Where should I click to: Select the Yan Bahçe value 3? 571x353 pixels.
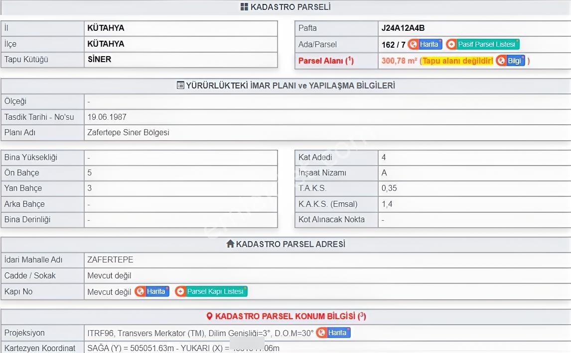coord(90,188)
